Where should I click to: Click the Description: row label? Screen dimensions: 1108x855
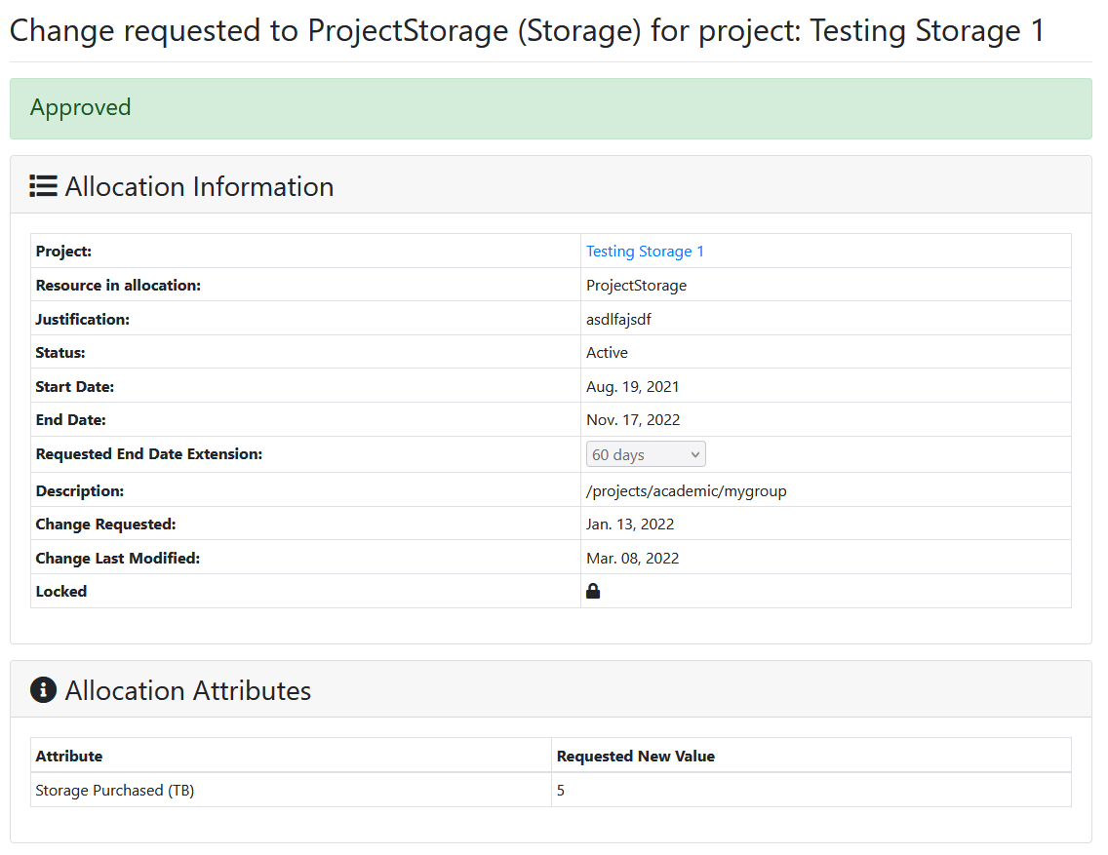(80, 490)
